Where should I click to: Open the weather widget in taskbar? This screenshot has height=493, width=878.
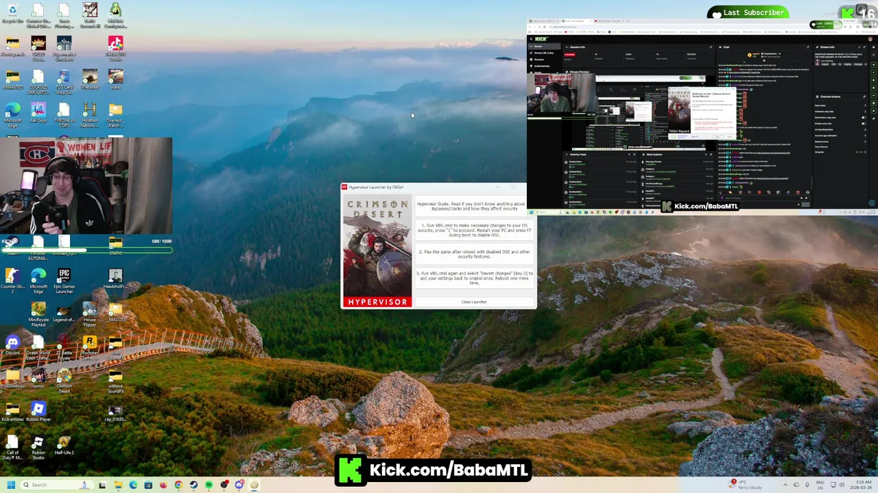click(746, 485)
